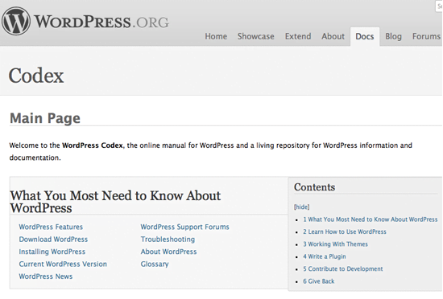This screenshot has height=299, width=443.
Task: Jump to 4 Write a Plugin
Action: [325, 256]
